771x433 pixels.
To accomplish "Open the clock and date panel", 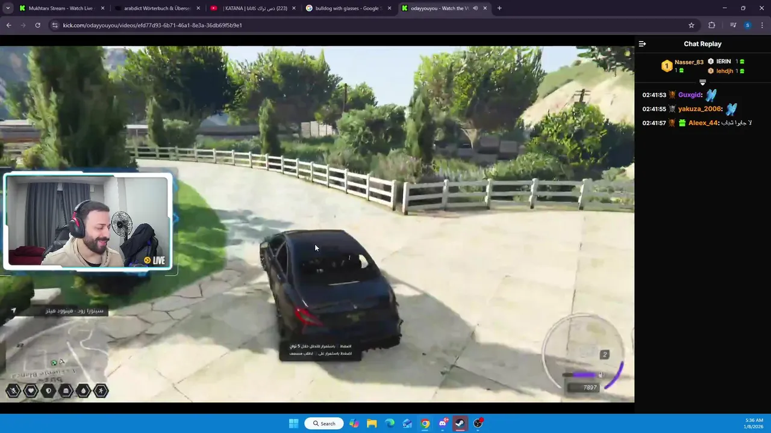I will (x=754, y=423).
